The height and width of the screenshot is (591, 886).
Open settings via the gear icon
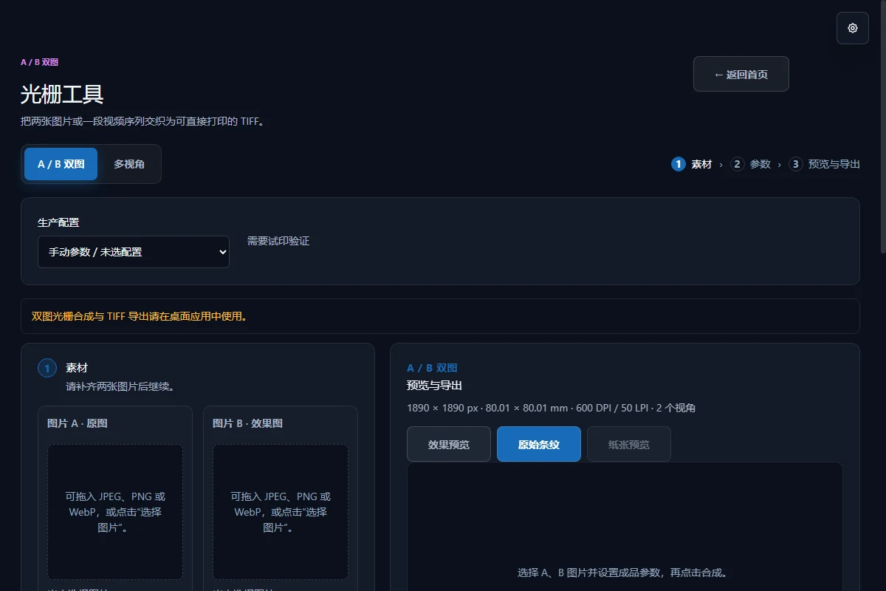point(853,28)
